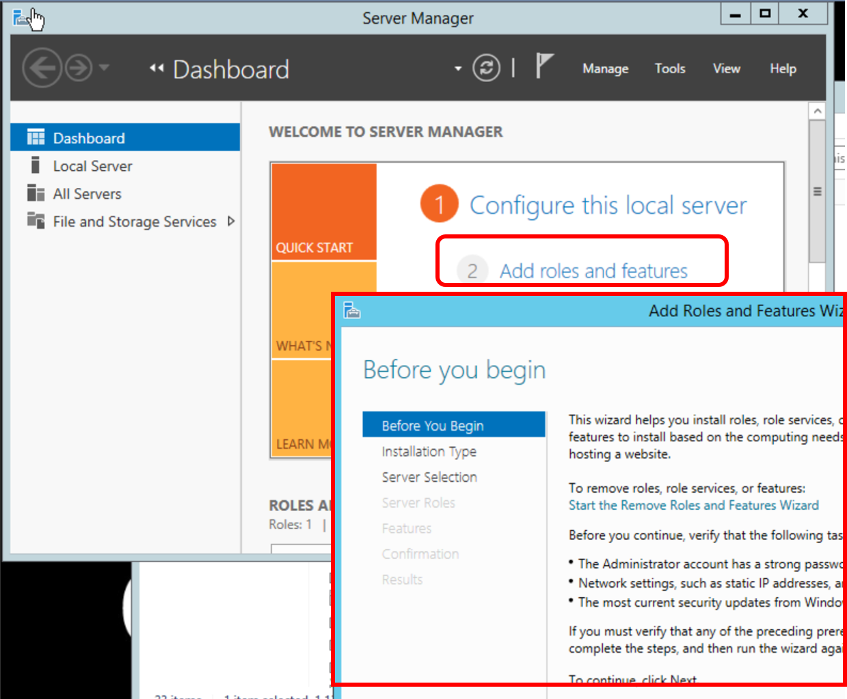This screenshot has height=699, width=847.
Task: Click the scroll up arrow in Server Manager
Action: 817,111
